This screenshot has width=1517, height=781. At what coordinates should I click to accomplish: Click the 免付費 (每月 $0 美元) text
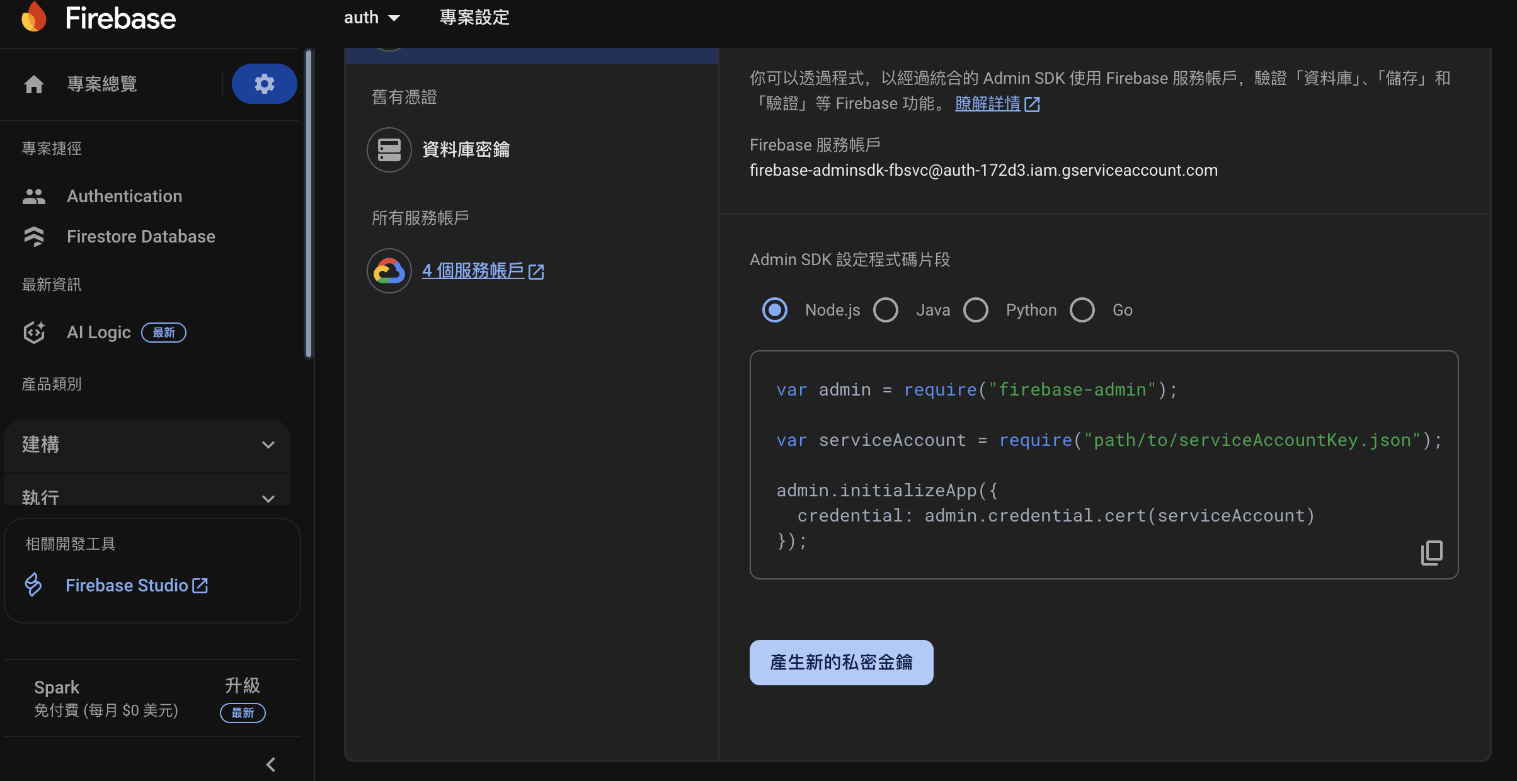tap(106, 710)
